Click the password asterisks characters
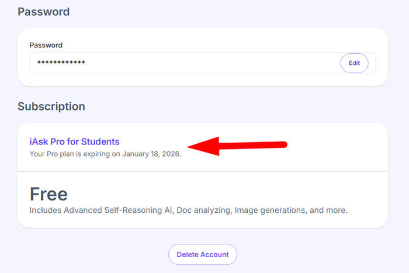The height and width of the screenshot is (273, 409). 61,63
